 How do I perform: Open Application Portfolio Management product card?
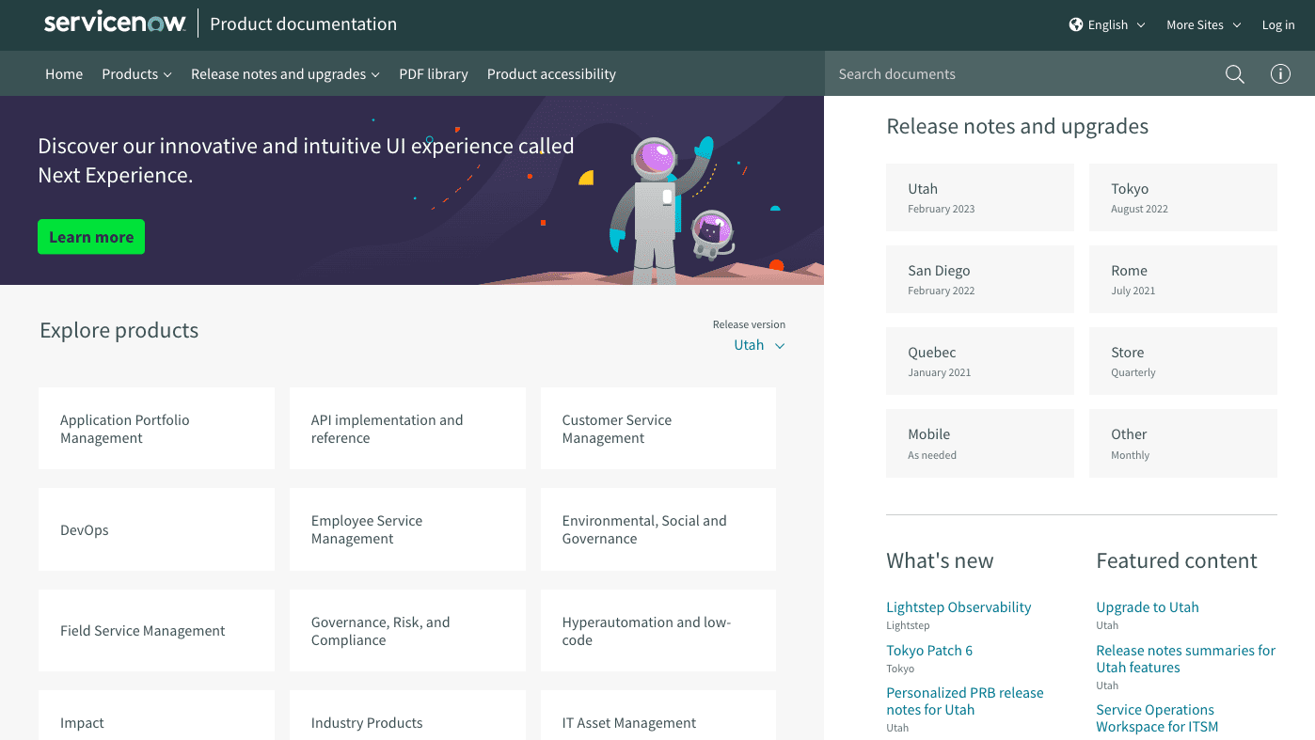pos(156,429)
